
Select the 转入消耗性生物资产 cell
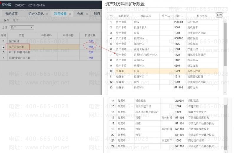point(147,112)
